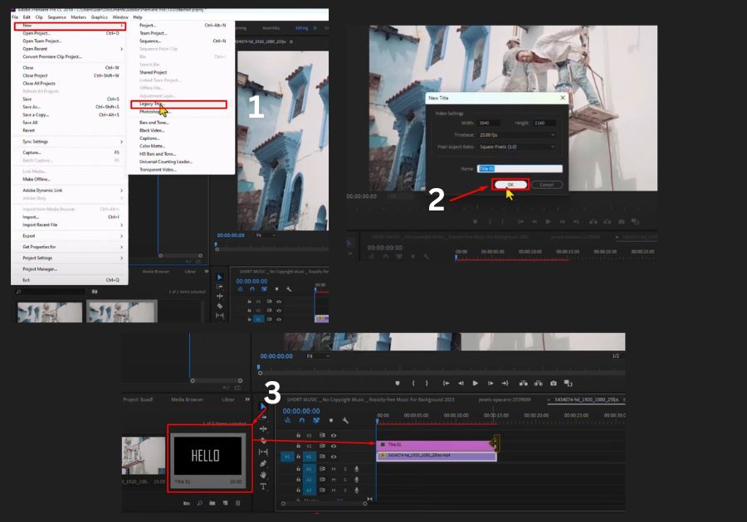
Task: Toggle Snap magnet icon in bottom timeline
Action: click(301, 421)
